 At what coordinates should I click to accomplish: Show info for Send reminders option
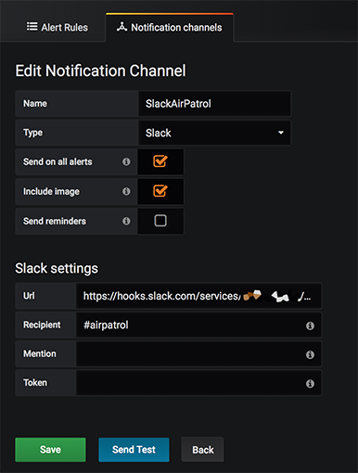(126, 221)
